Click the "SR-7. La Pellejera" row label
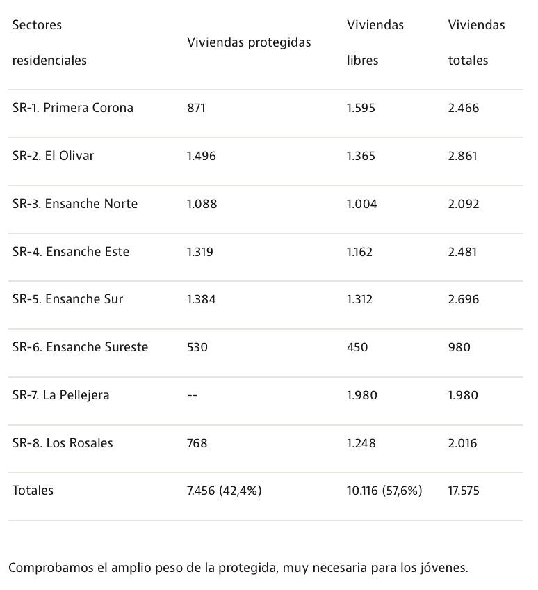Image resolution: width=538 pixels, height=590 pixels. point(61,395)
